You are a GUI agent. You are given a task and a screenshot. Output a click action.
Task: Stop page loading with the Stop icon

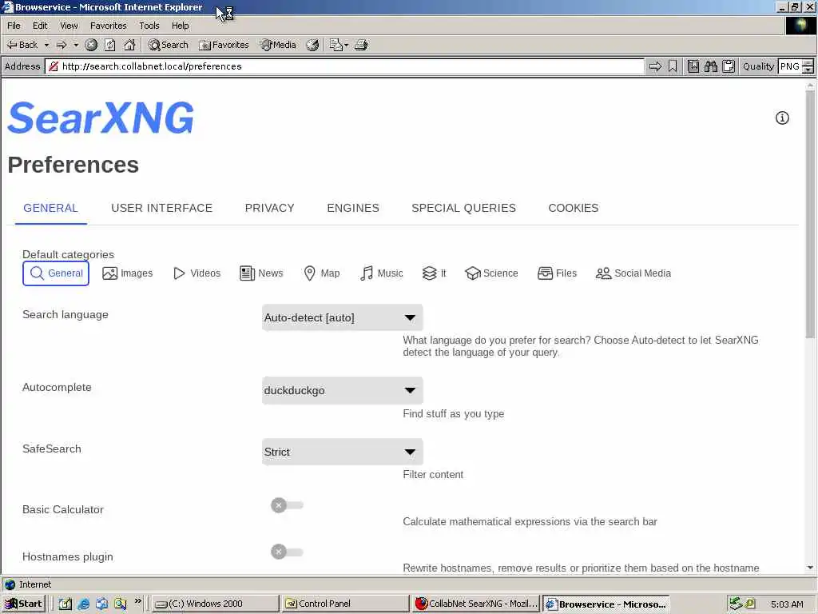91,45
